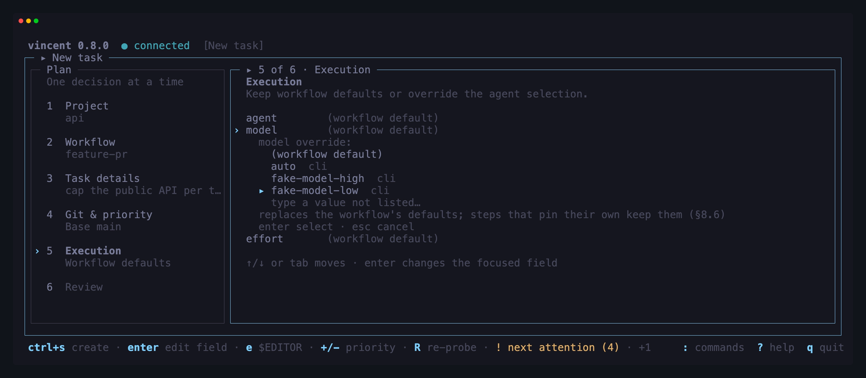The image size is (866, 378).
Task: Click 'type a value not listed…' entry
Action: (x=346, y=203)
